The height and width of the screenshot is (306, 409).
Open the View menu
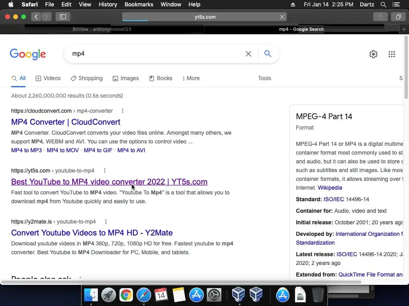85,4
